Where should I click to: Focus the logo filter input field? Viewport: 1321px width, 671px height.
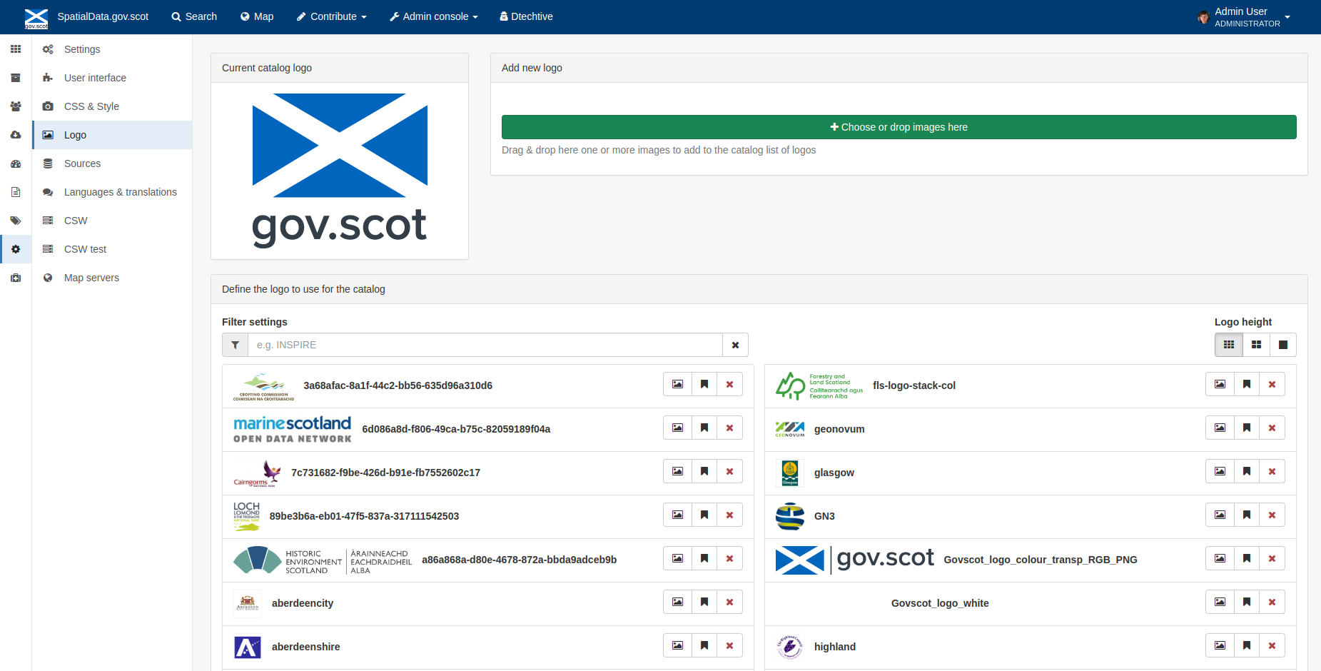click(485, 345)
